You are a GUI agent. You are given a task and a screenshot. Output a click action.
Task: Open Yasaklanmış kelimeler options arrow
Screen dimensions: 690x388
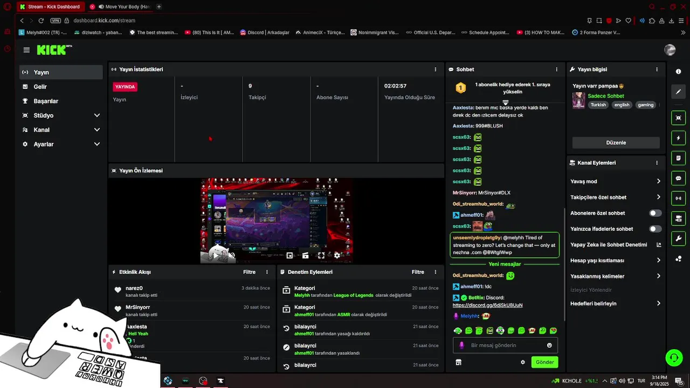659,276
